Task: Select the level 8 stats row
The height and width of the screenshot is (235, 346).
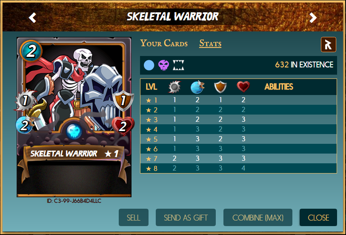Action: pyautogui.click(x=238, y=168)
